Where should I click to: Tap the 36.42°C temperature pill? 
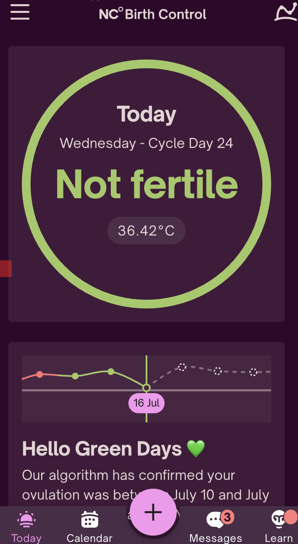146,231
